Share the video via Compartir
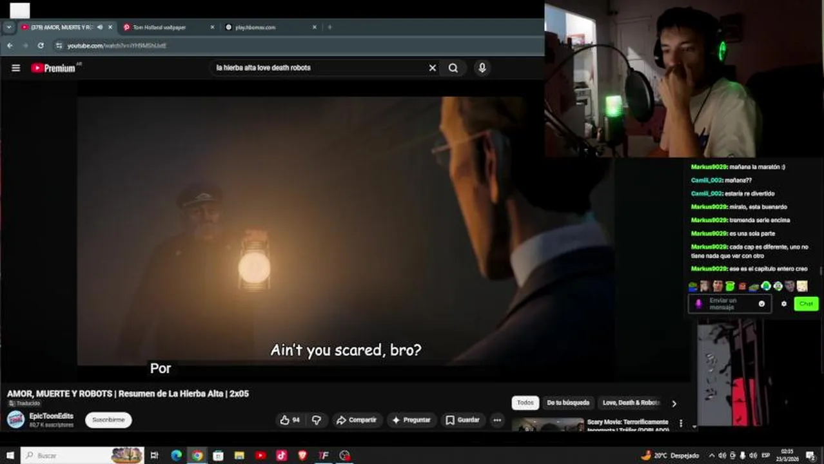The width and height of the screenshot is (824, 464). coord(356,420)
